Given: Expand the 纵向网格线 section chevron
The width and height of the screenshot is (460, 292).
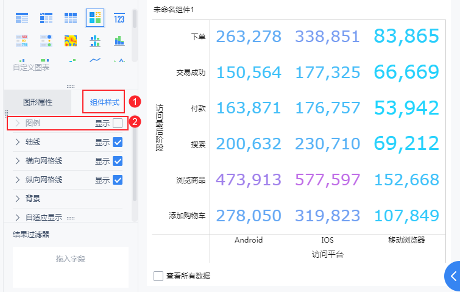Looking at the screenshot, I should pyautogui.click(x=17, y=180).
